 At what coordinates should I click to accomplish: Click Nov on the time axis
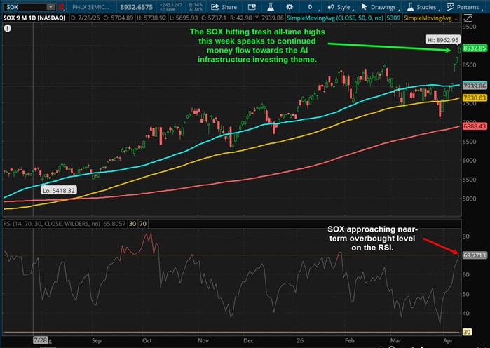(203, 340)
